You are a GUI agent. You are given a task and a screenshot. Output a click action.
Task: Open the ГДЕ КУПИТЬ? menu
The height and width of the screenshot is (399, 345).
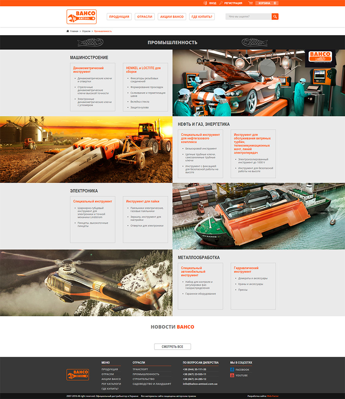click(202, 17)
